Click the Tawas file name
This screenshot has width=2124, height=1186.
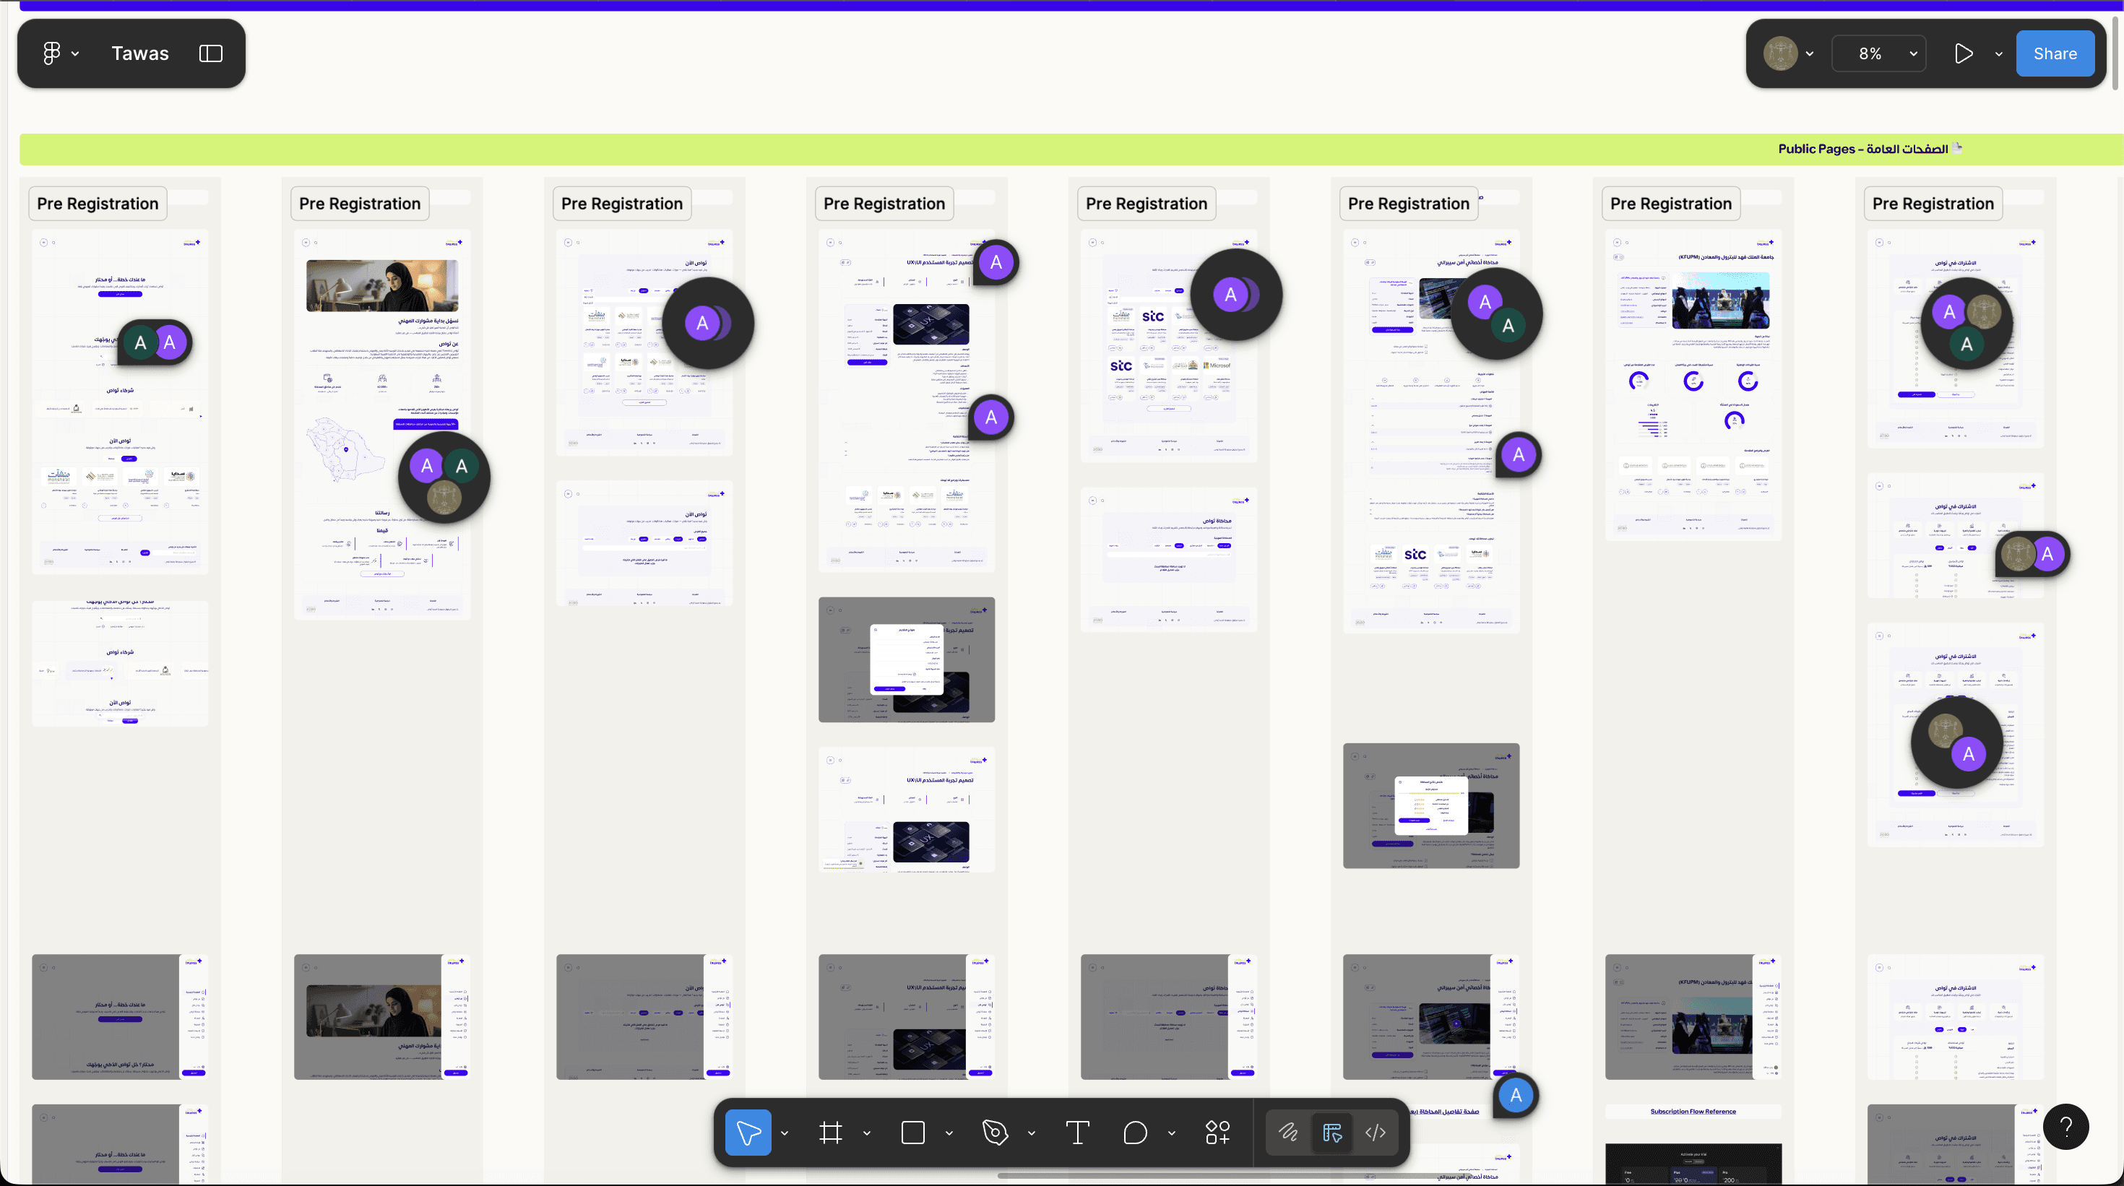tap(140, 53)
